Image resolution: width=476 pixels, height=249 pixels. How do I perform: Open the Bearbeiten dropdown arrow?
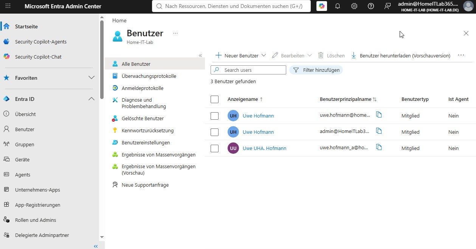point(310,56)
